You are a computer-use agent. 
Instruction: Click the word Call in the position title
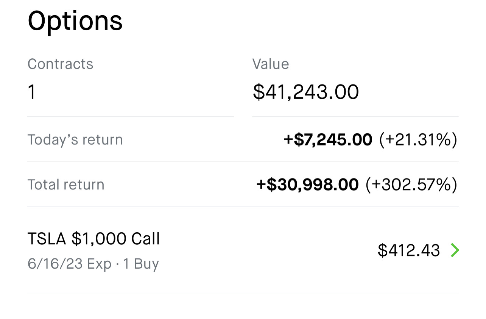[x=145, y=239]
